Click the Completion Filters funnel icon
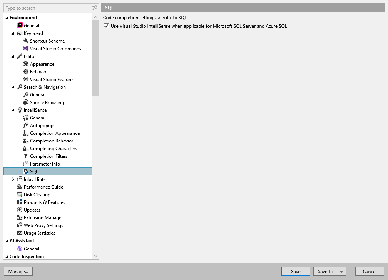Image resolution: width=388 pixels, height=280 pixels. click(x=25, y=156)
